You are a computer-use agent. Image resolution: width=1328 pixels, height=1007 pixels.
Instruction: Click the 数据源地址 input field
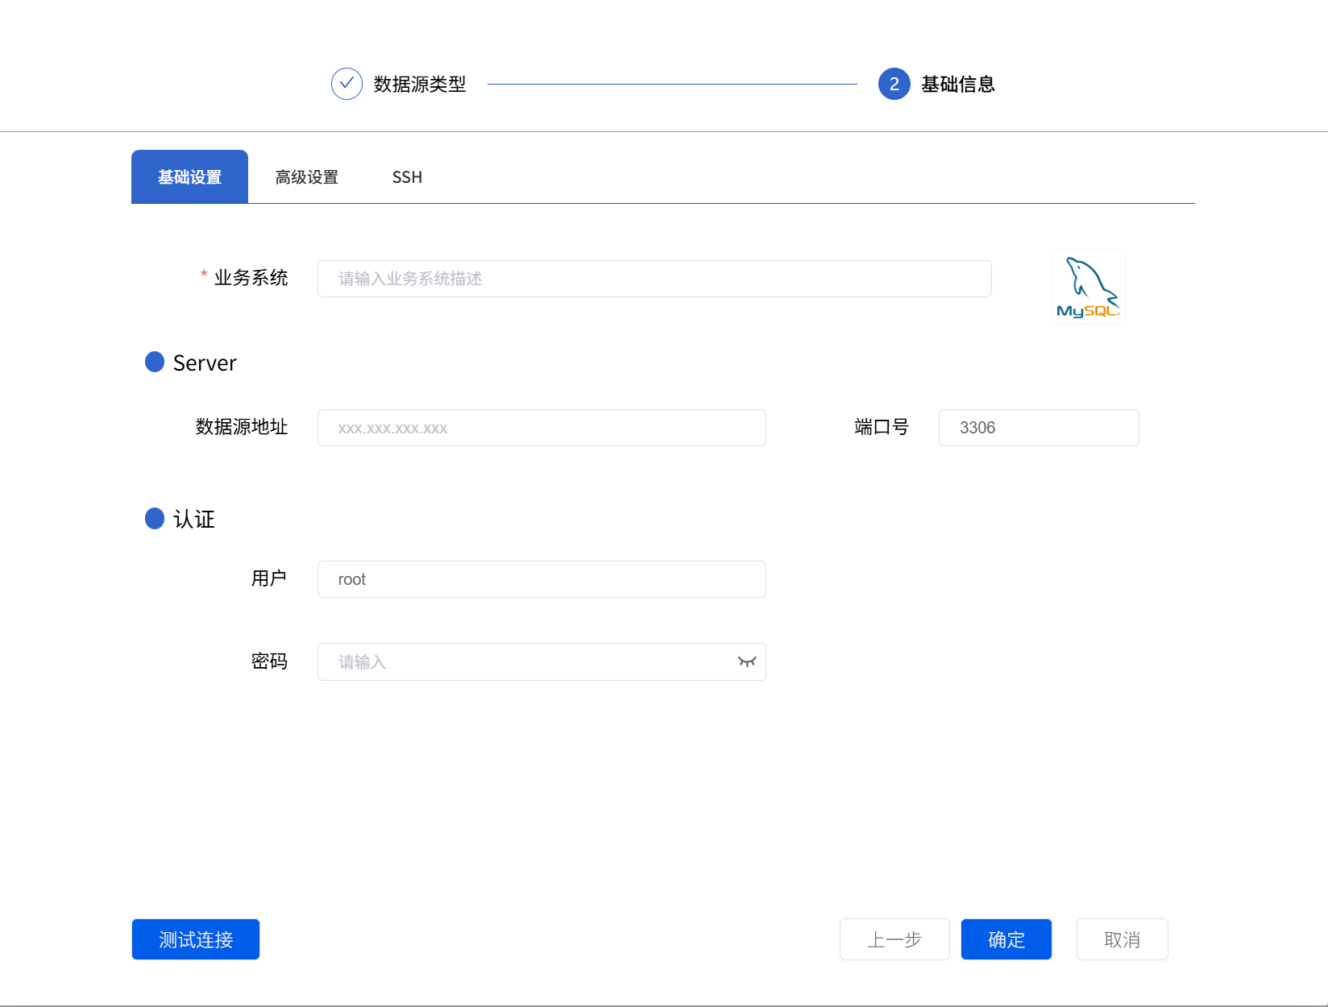[542, 428]
